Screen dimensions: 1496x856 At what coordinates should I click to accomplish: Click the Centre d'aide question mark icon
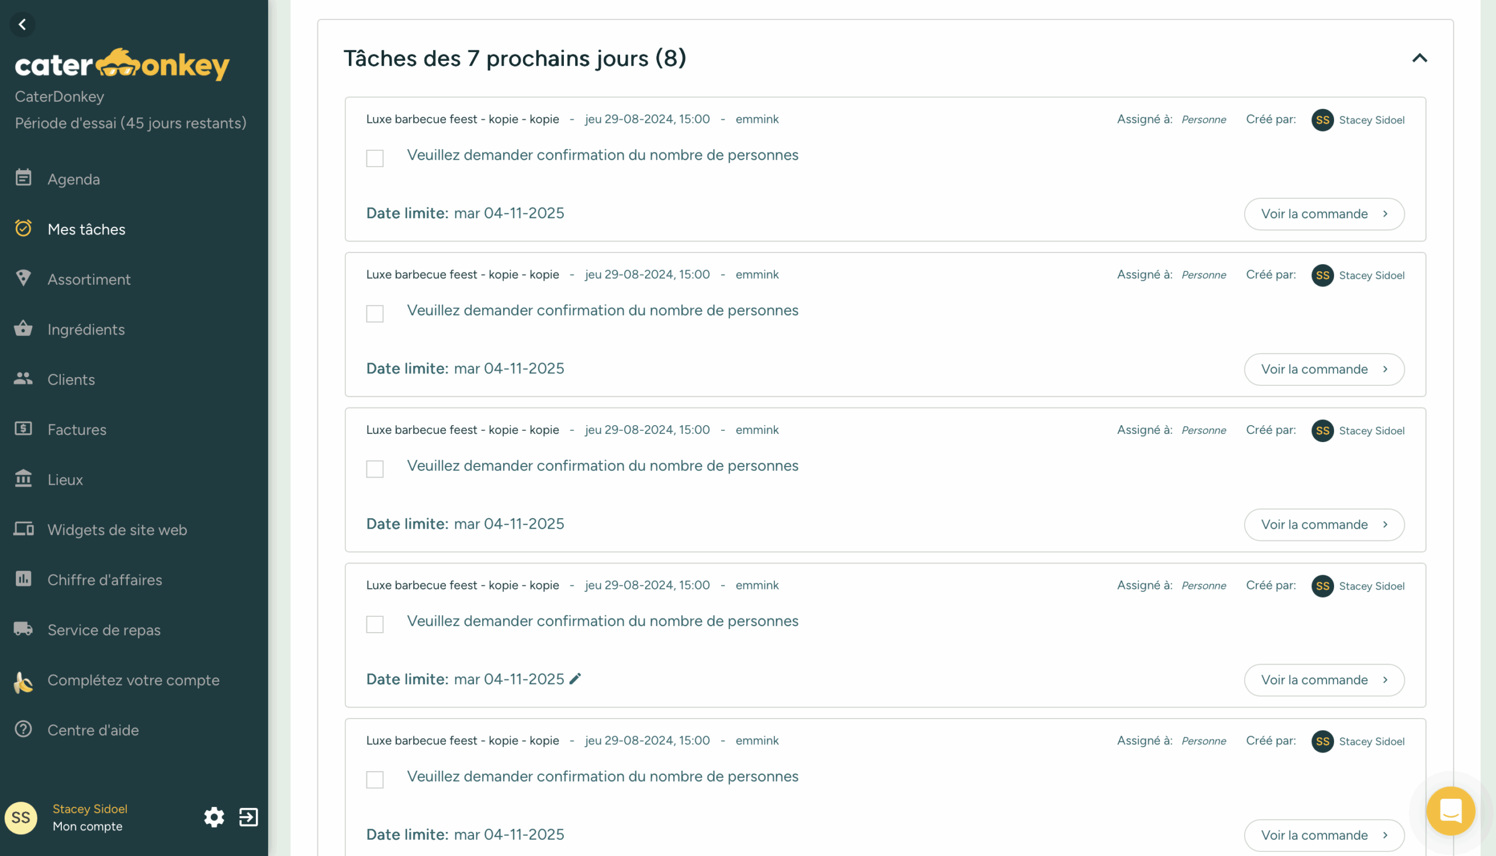pyautogui.click(x=23, y=729)
